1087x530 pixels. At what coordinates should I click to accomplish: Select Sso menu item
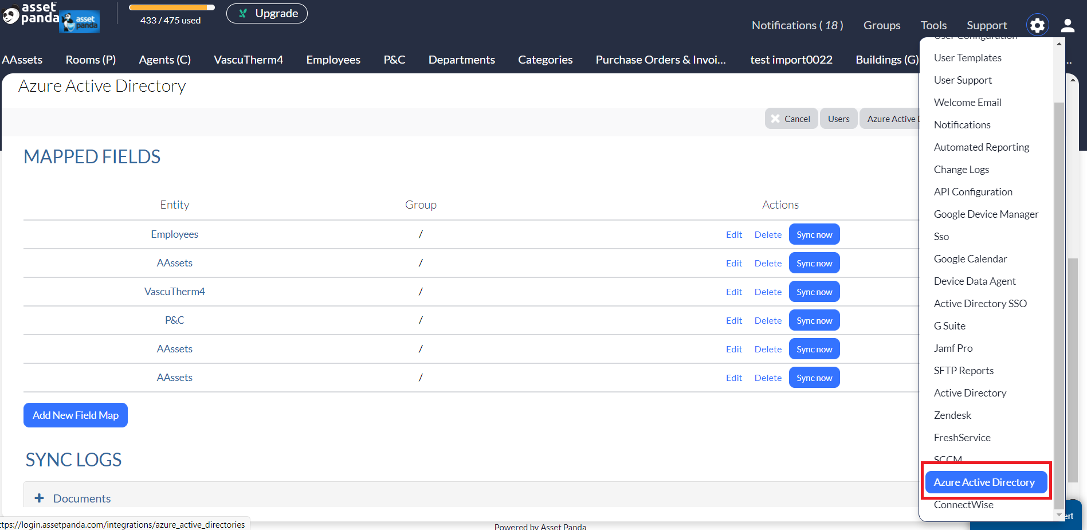pyautogui.click(x=941, y=237)
